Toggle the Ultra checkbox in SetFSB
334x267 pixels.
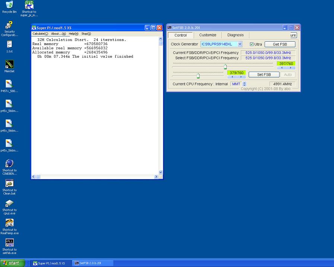point(252,44)
